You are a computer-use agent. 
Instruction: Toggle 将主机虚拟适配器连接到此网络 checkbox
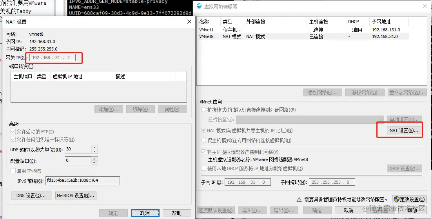click(x=203, y=152)
